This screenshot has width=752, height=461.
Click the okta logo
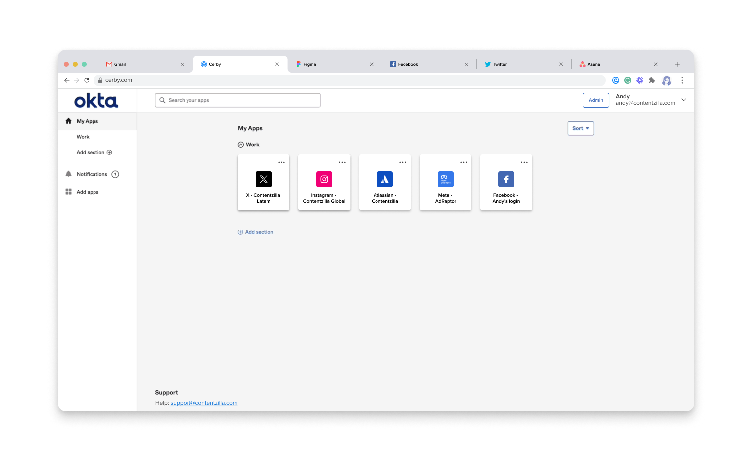click(x=96, y=101)
